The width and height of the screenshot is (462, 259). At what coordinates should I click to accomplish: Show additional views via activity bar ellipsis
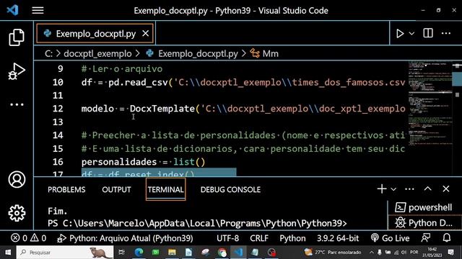point(17,104)
